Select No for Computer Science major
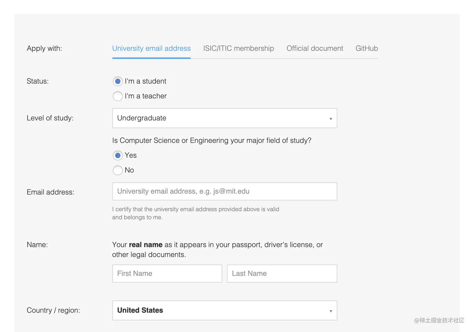 pyautogui.click(x=118, y=170)
